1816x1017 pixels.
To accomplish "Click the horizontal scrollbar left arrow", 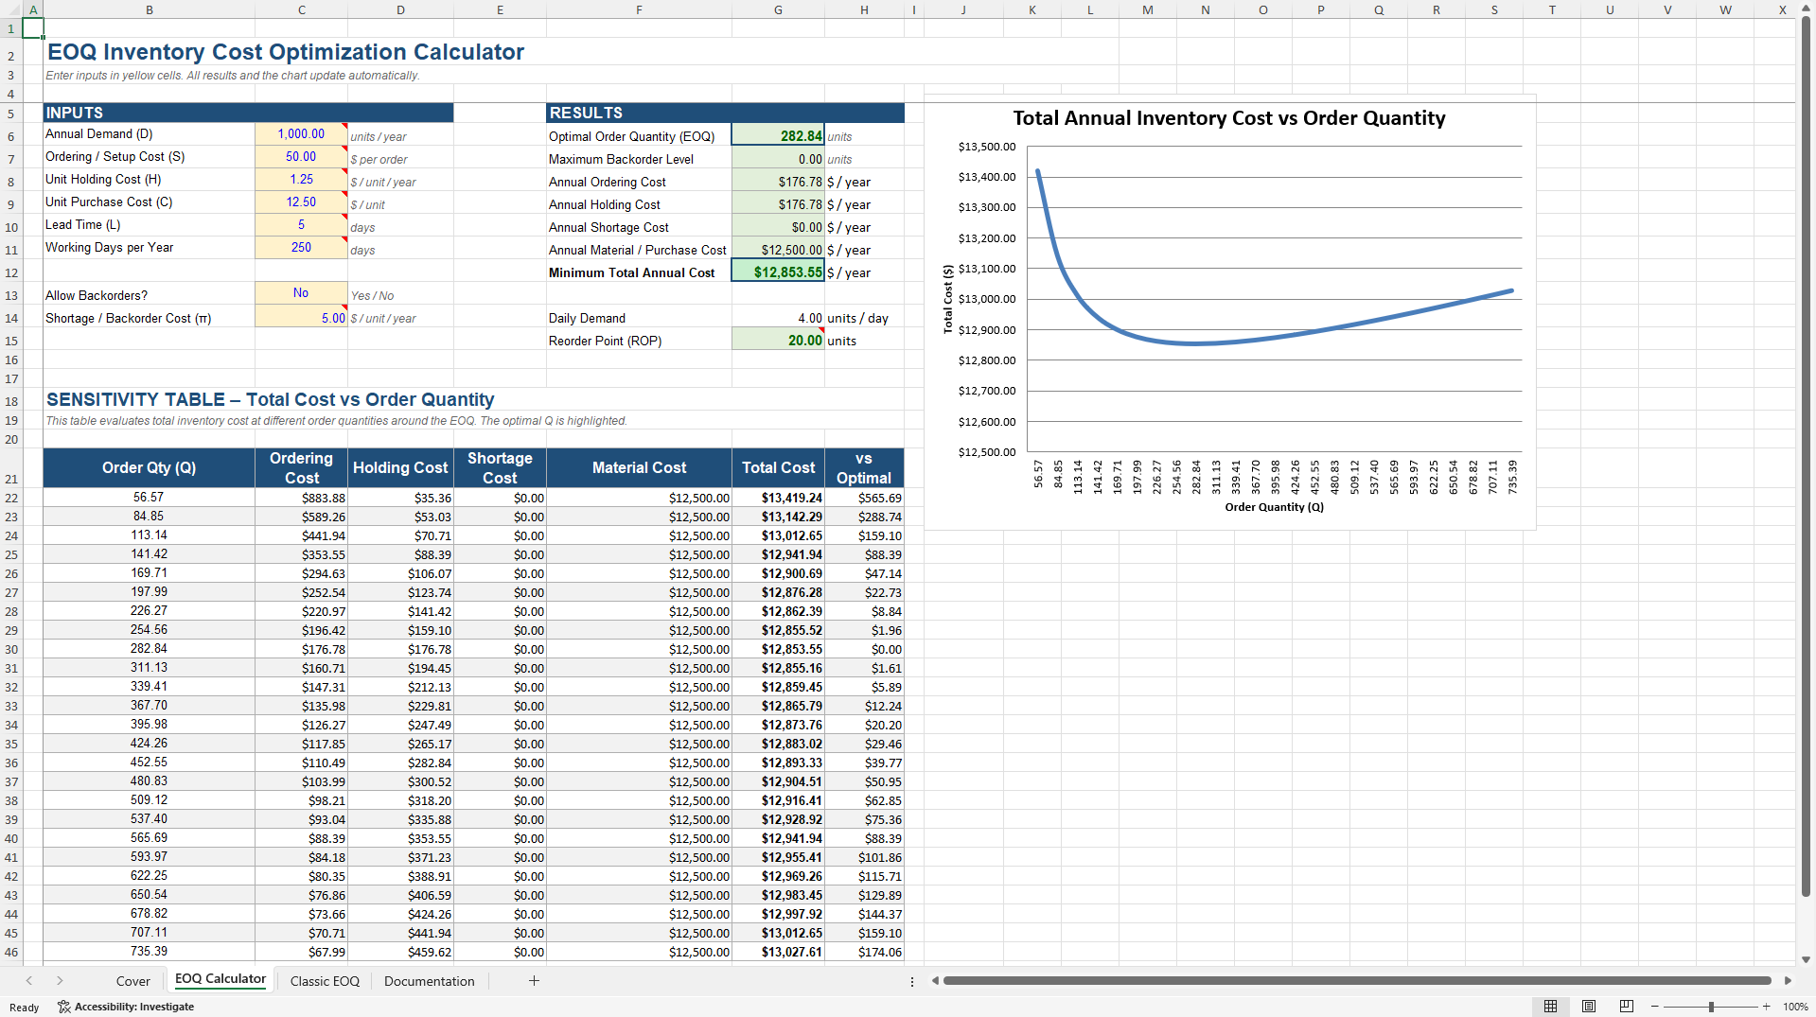I will 935,981.
